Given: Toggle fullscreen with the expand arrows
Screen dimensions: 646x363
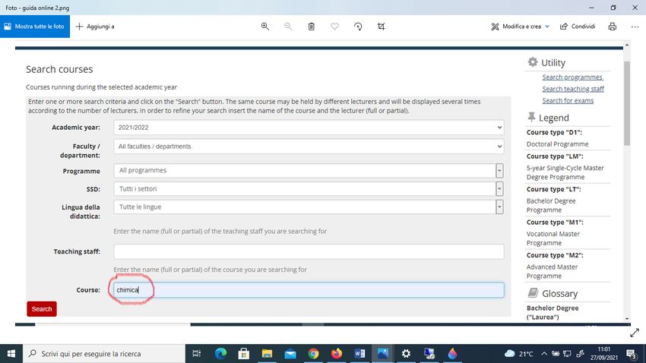Looking at the screenshot, I should (635, 333).
